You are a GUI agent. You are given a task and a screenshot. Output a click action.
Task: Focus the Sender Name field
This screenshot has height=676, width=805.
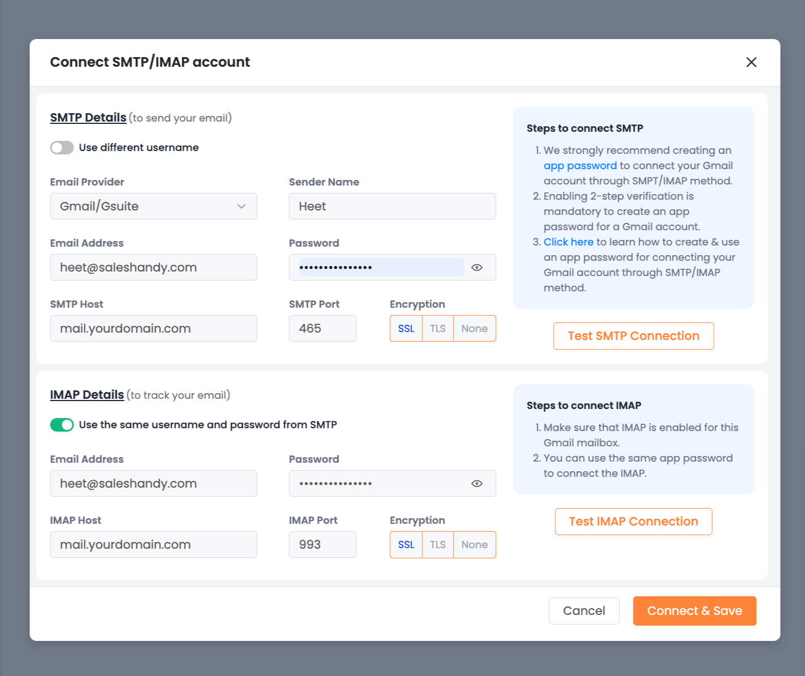click(392, 206)
